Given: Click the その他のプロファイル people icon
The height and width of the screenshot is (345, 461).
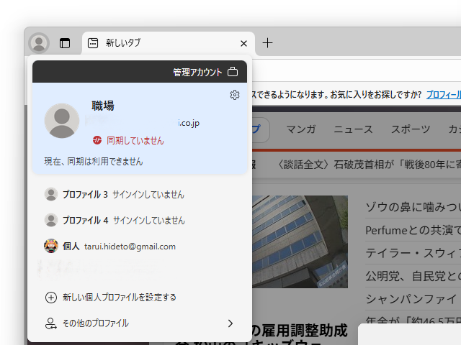Looking at the screenshot, I should pyautogui.click(x=51, y=323).
